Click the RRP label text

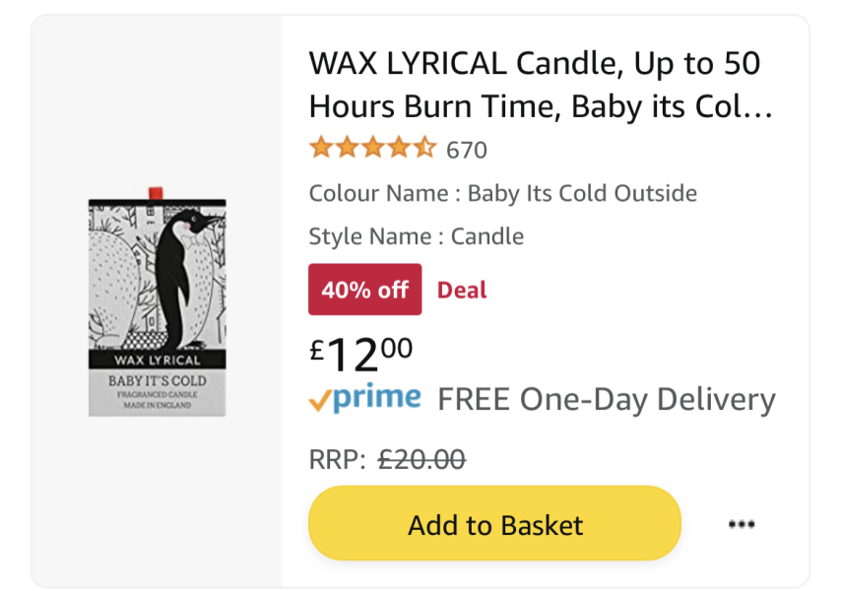point(338,459)
